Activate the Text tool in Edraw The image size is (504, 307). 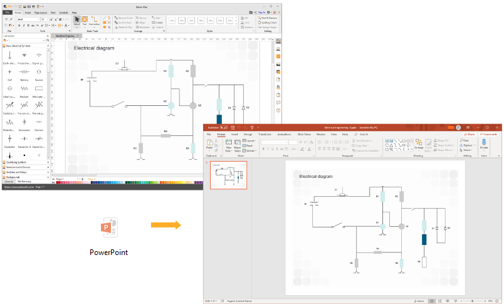(85, 21)
